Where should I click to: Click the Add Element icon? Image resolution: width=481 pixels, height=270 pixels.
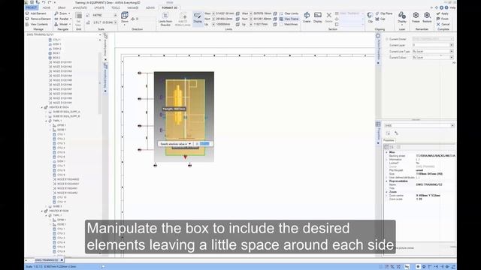click(28, 13)
